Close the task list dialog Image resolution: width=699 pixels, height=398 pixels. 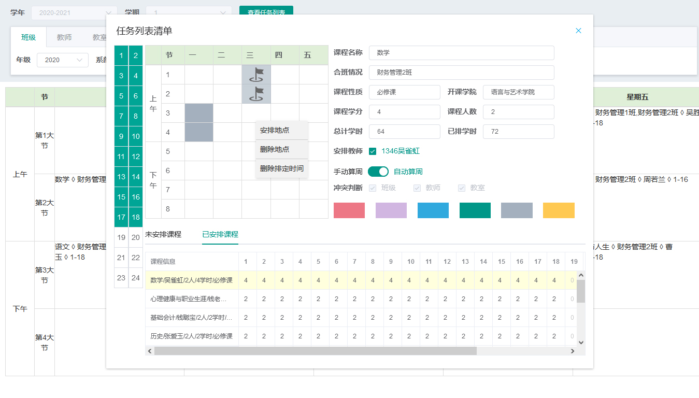pos(578,31)
